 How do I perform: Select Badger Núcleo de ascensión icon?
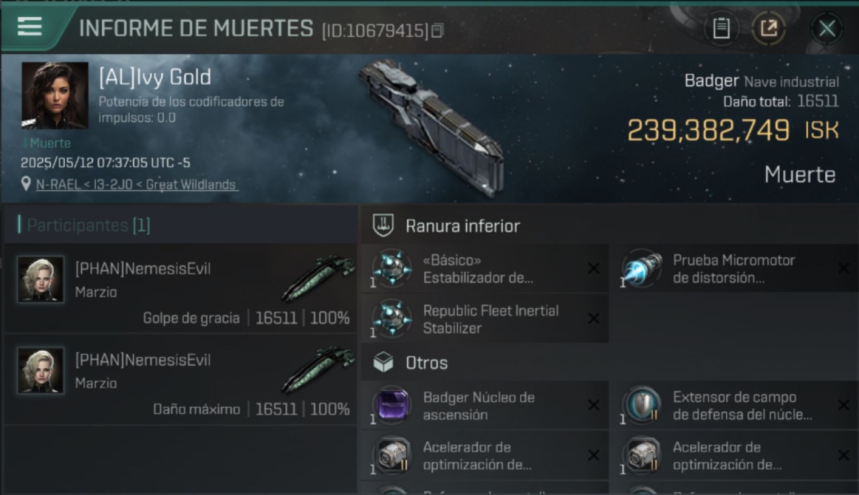pos(392,405)
